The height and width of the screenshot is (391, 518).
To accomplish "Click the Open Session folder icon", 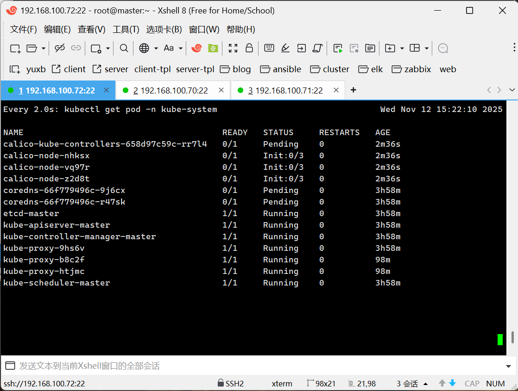I will [x=32, y=49].
